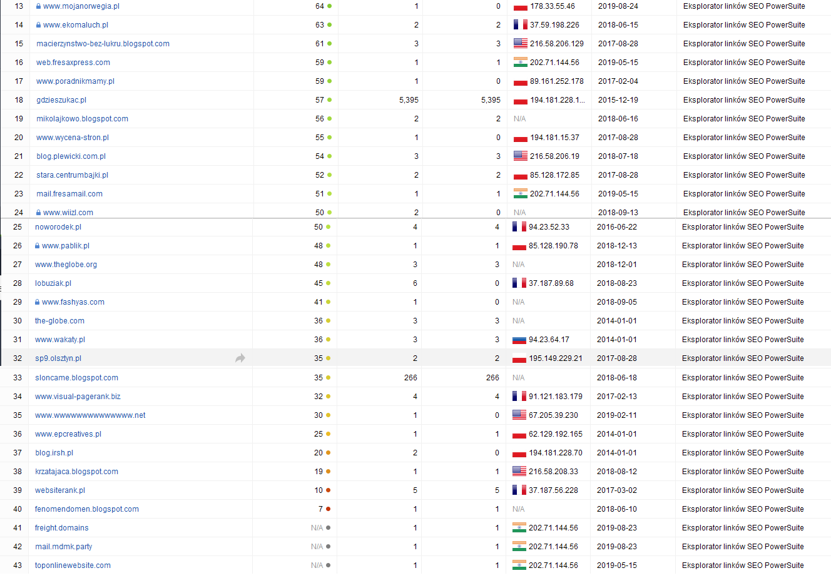Open the the-globe.com link
Viewport: 831px width, 578px height.
[60, 321]
